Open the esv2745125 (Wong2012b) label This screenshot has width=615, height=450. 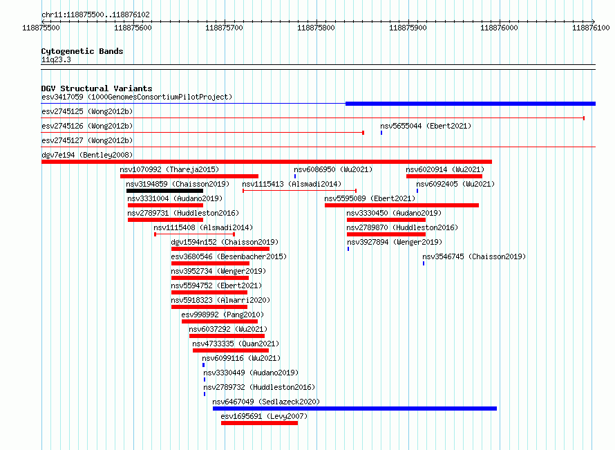click(x=87, y=111)
